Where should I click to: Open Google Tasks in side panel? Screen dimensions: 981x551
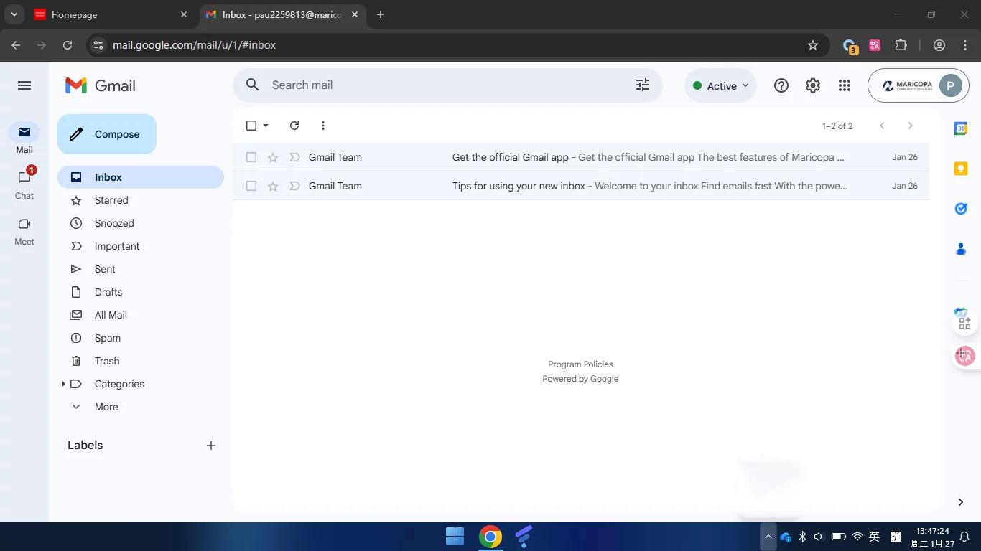point(960,209)
